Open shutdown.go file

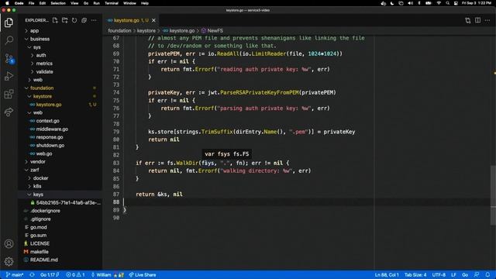pyautogui.click(x=50, y=146)
